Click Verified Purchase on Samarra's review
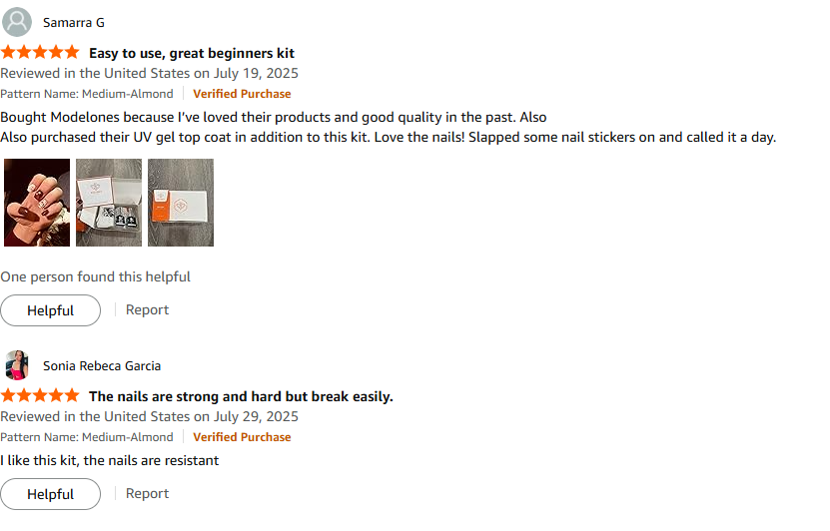This screenshot has width=830, height=531. 242,94
